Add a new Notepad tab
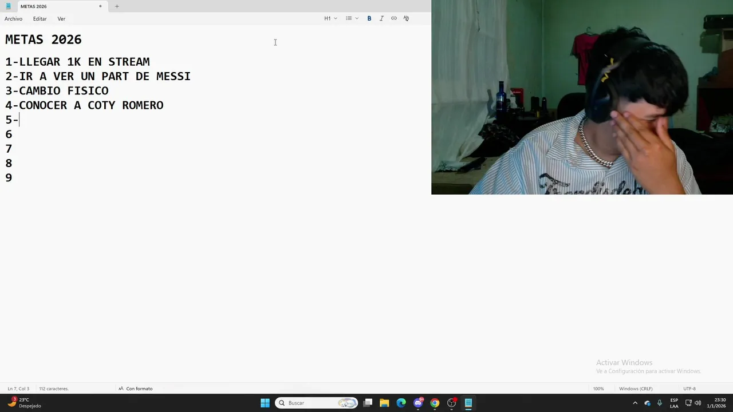Image resolution: width=733 pixels, height=412 pixels. [117, 6]
